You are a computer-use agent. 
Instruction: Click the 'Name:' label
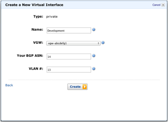pos(37,30)
